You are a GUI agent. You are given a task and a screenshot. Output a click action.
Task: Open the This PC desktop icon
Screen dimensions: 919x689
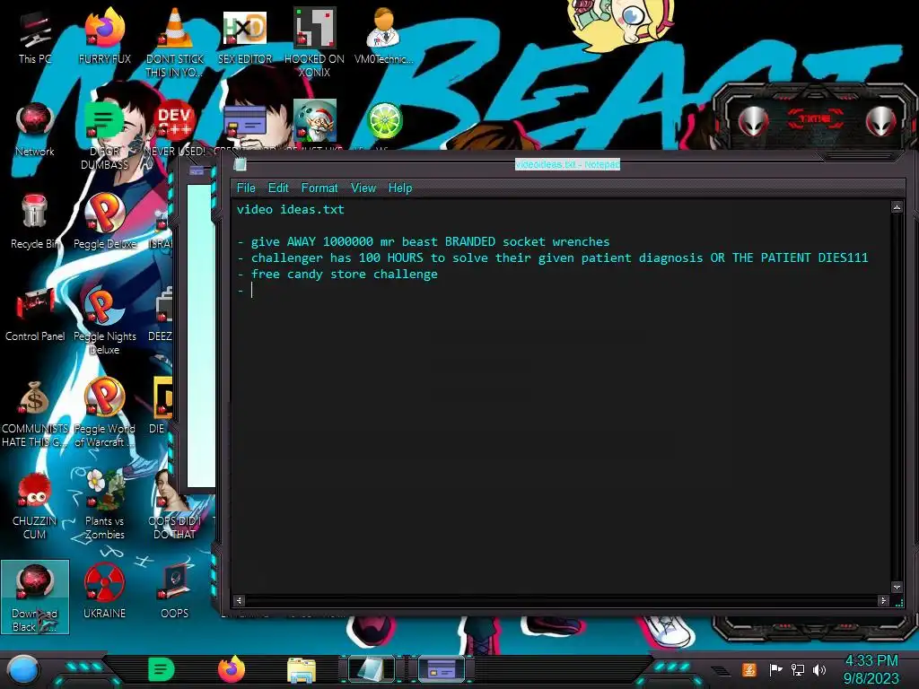pos(35,36)
